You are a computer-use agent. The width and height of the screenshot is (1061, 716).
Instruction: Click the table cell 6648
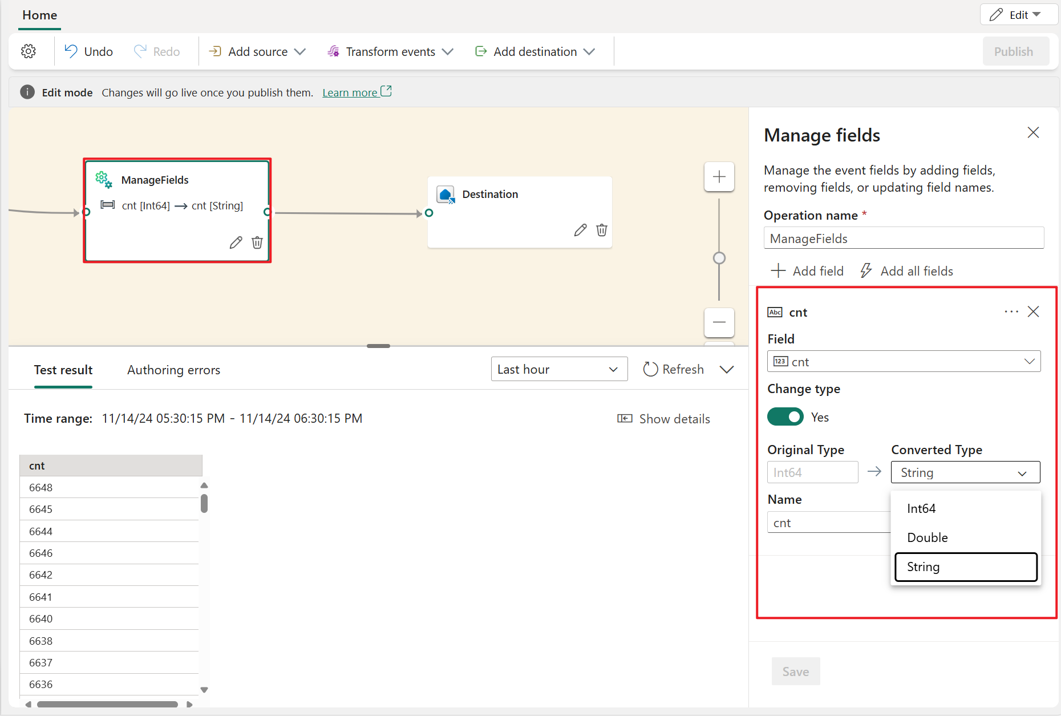(x=109, y=487)
